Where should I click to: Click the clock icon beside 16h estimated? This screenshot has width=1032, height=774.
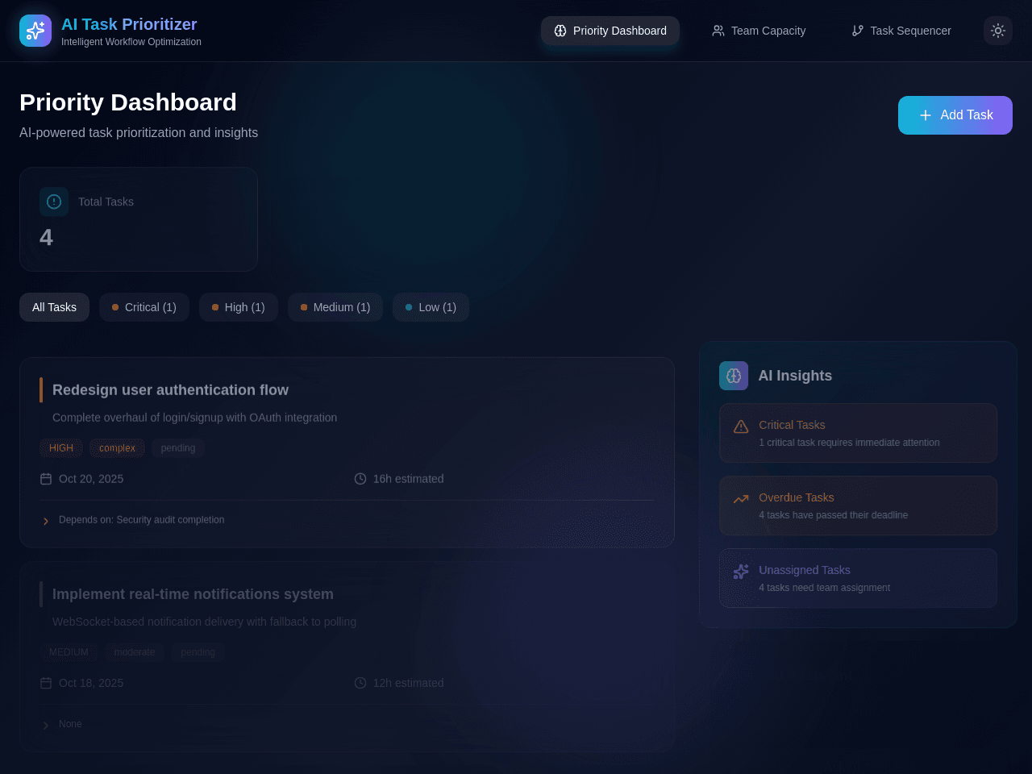click(360, 479)
